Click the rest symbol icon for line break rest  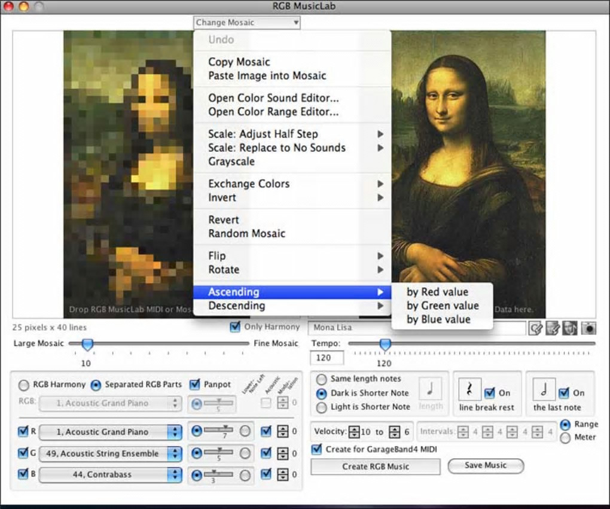pyautogui.click(x=469, y=389)
